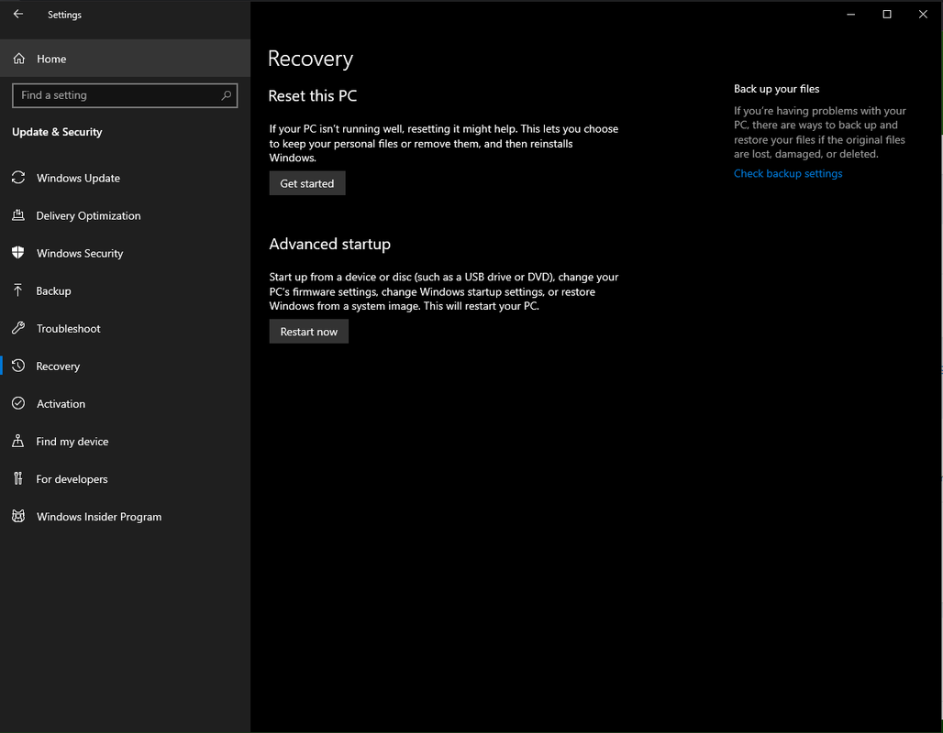Click the Home house icon
Image resolution: width=943 pixels, height=733 pixels.
click(x=19, y=59)
